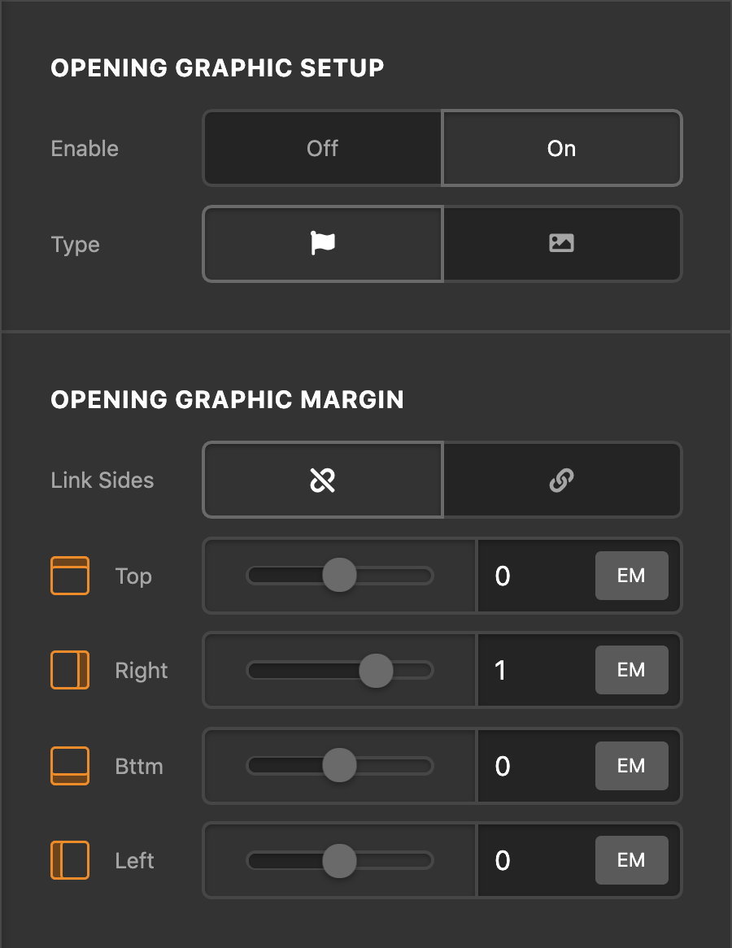Click the orange Bttm margin side icon

coord(70,765)
